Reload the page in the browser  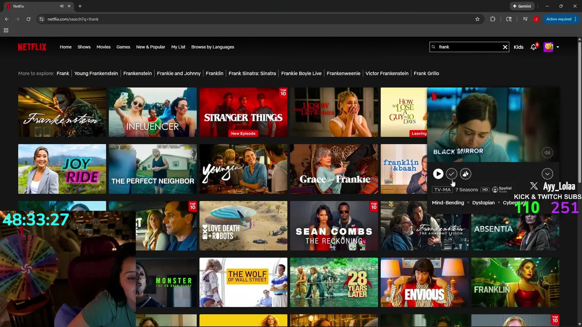click(28, 19)
